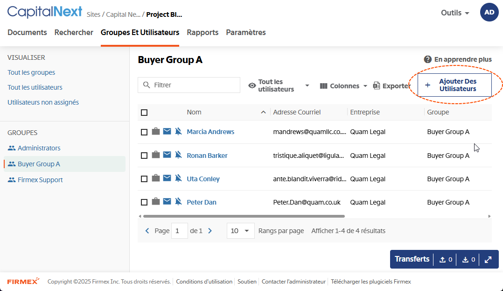Open the Soutien footer link
Viewport: 503px width, 291px height.
pos(247,282)
